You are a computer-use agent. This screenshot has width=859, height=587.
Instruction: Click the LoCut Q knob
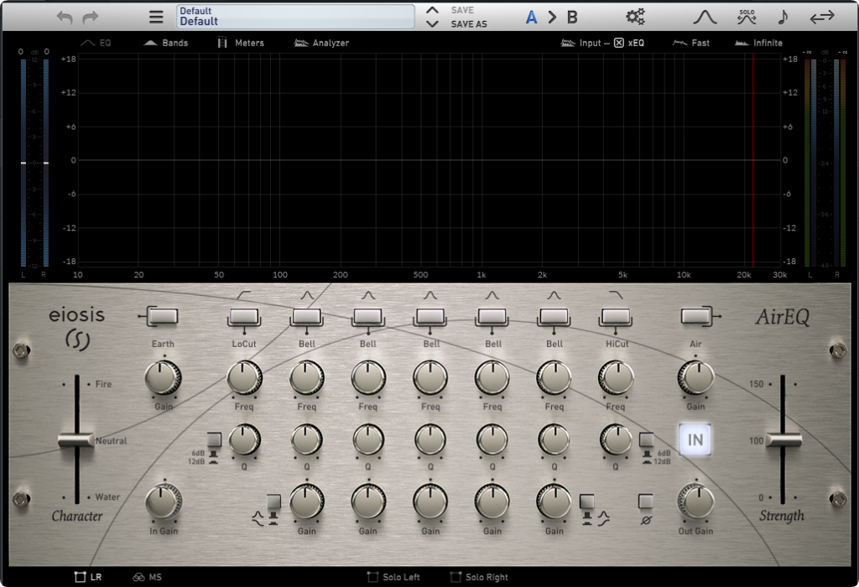(244, 439)
